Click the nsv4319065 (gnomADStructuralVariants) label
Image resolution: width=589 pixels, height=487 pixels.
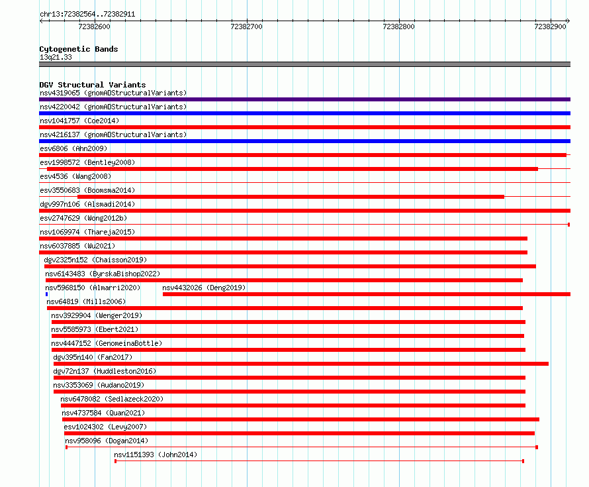(x=113, y=93)
